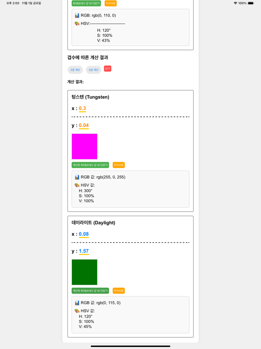The image size is (261, 349).
Task: Open the top orange 주의사항 notice
Action: coord(110,3)
